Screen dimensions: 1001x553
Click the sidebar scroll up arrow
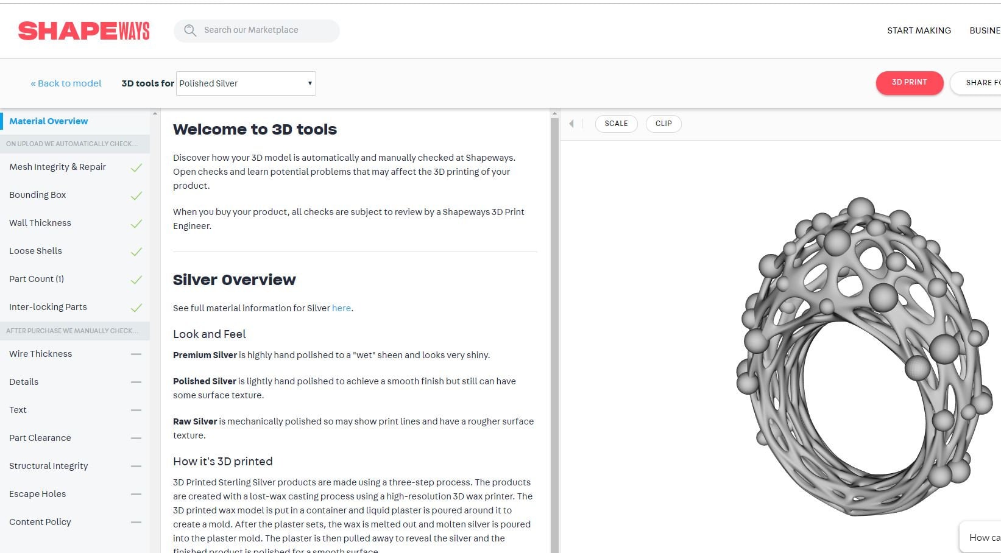tap(155, 113)
